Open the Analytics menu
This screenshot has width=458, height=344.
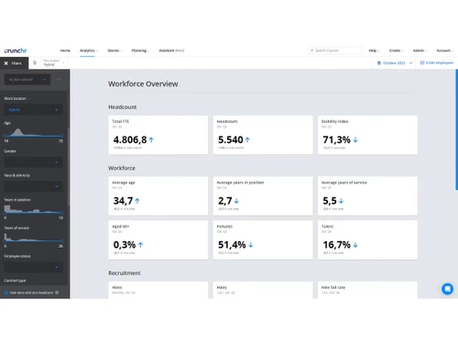pos(89,50)
